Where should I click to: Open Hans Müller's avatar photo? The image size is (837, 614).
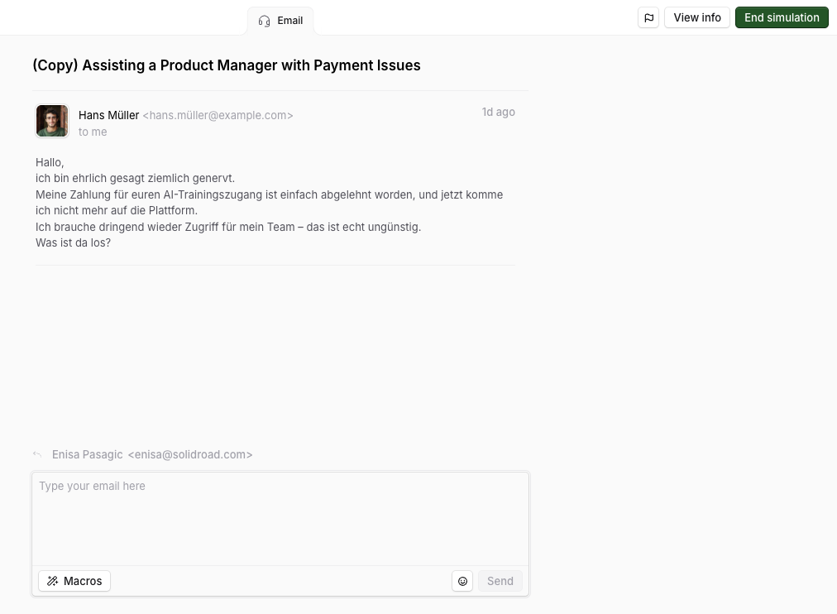pos(52,121)
